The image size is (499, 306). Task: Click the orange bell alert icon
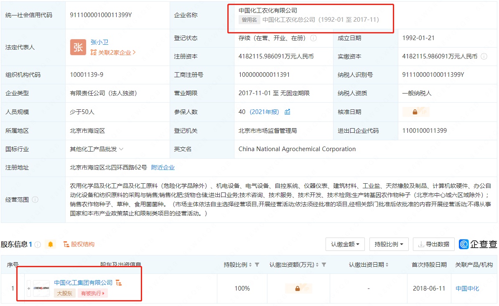coord(50,244)
